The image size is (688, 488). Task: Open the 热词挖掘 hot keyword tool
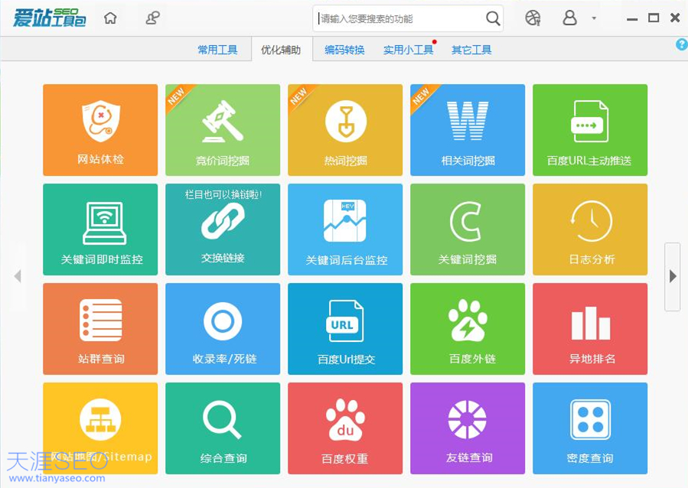(x=345, y=130)
